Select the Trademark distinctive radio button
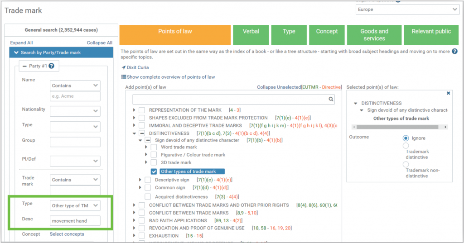Screen dimensions: 464x243 coord(406,146)
